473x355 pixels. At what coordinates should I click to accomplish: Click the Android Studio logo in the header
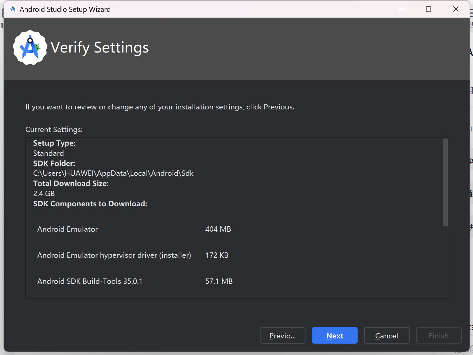pyautogui.click(x=30, y=47)
